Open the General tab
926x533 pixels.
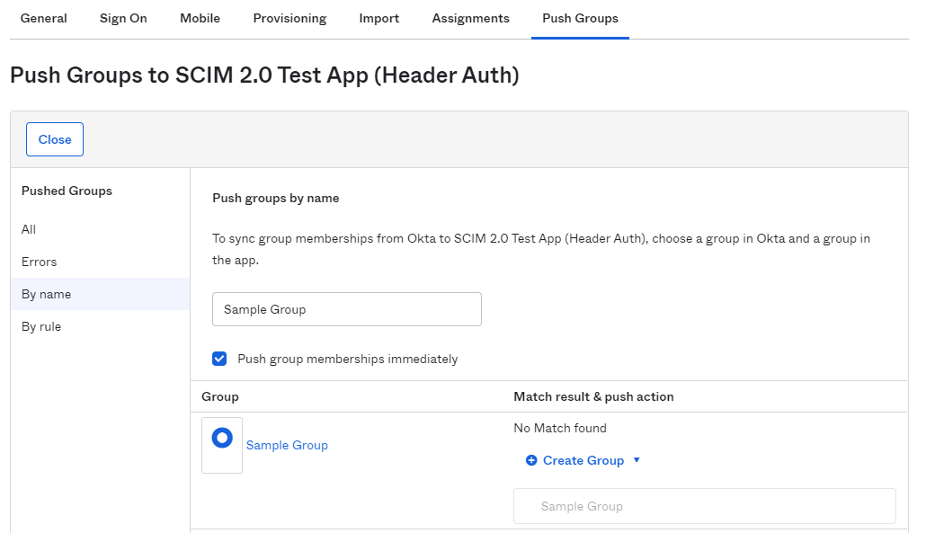click(44, 18)
